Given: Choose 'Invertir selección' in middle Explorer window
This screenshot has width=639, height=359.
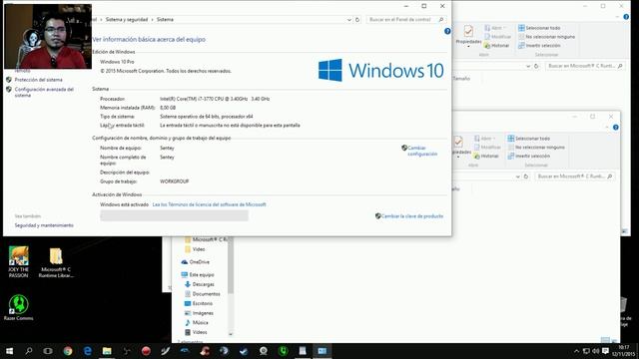Looking at the screenshot, I should (528, 156).
